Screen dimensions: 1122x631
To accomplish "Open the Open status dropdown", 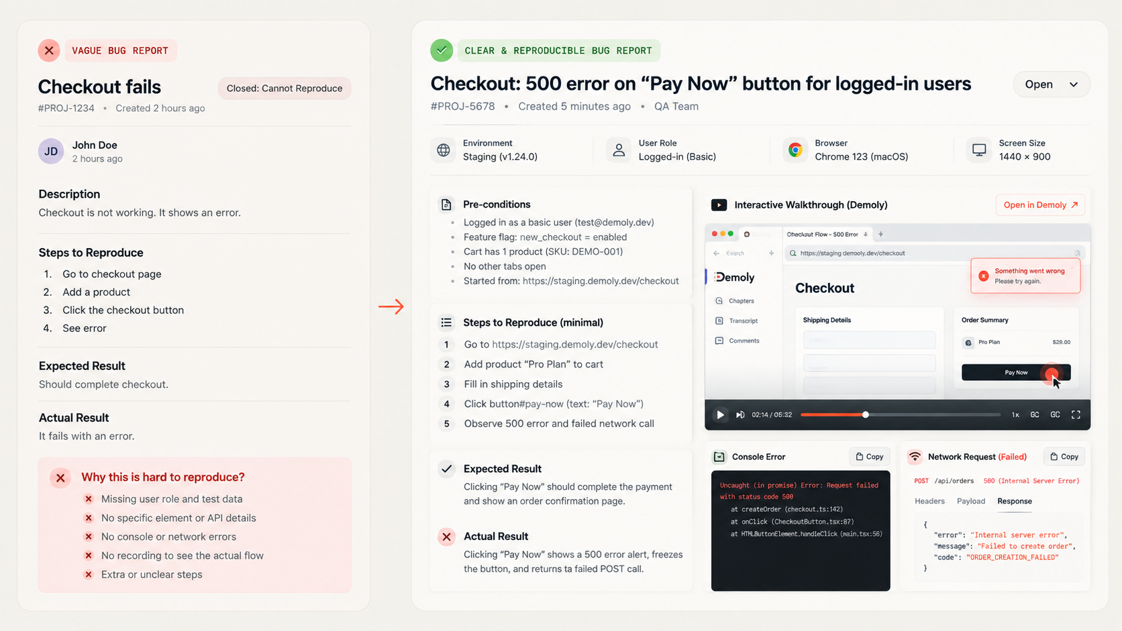I will 1051,84.
